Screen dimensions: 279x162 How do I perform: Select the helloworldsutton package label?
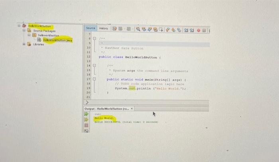coord(49,35)
